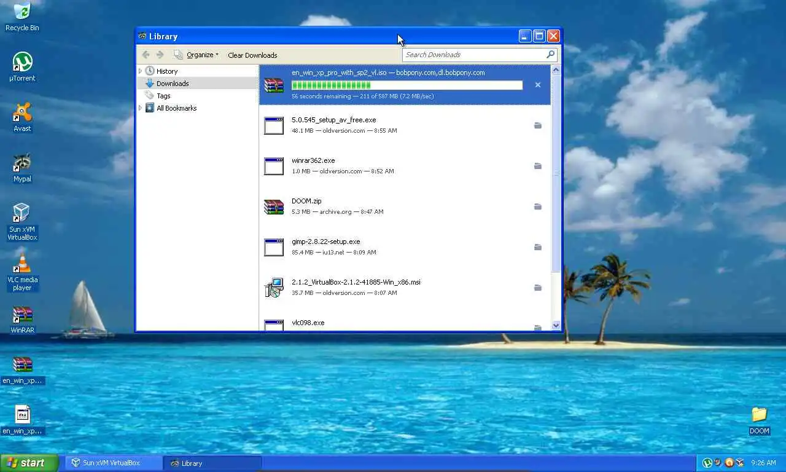
Task: Go forward with the Library forward arrow
Action: click(x=160, y=55)
